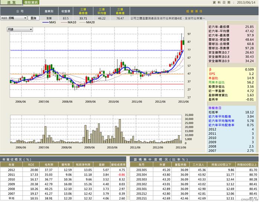Viewport: 260px width, 202px height.
Task: Click the green 同業本益比 label
Action: [217, 82]
